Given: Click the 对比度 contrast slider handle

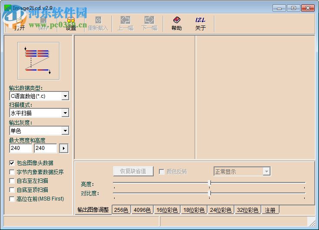Looking at the screenshot, I should click(209, 193).
